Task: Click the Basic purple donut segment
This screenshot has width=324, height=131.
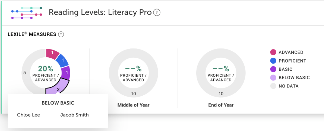Action: click(x=67, y=73)
